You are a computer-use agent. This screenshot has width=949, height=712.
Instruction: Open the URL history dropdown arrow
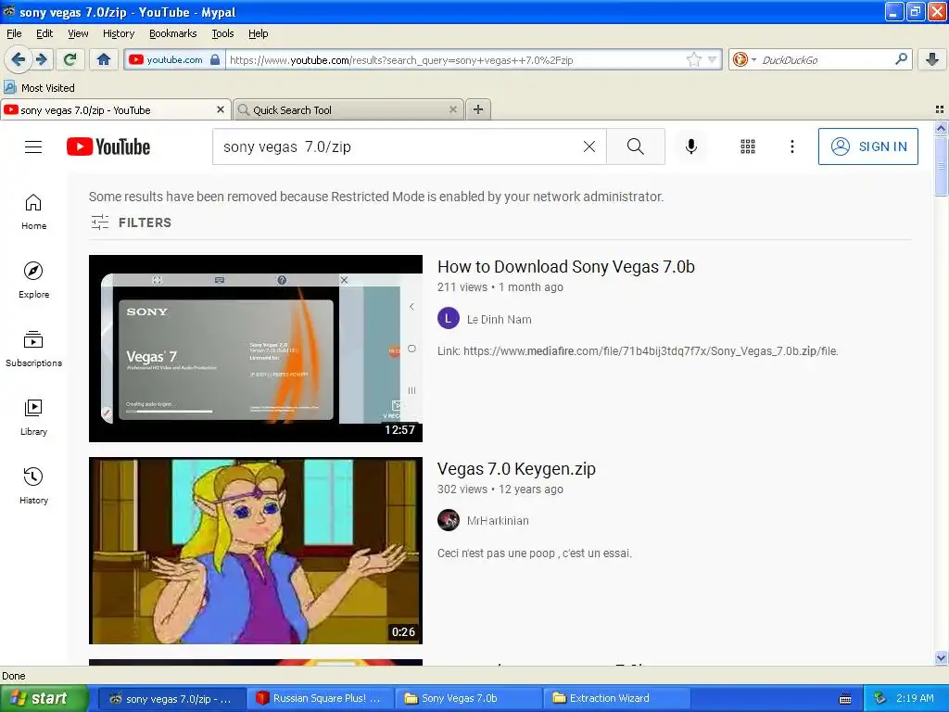pos(713,59)
